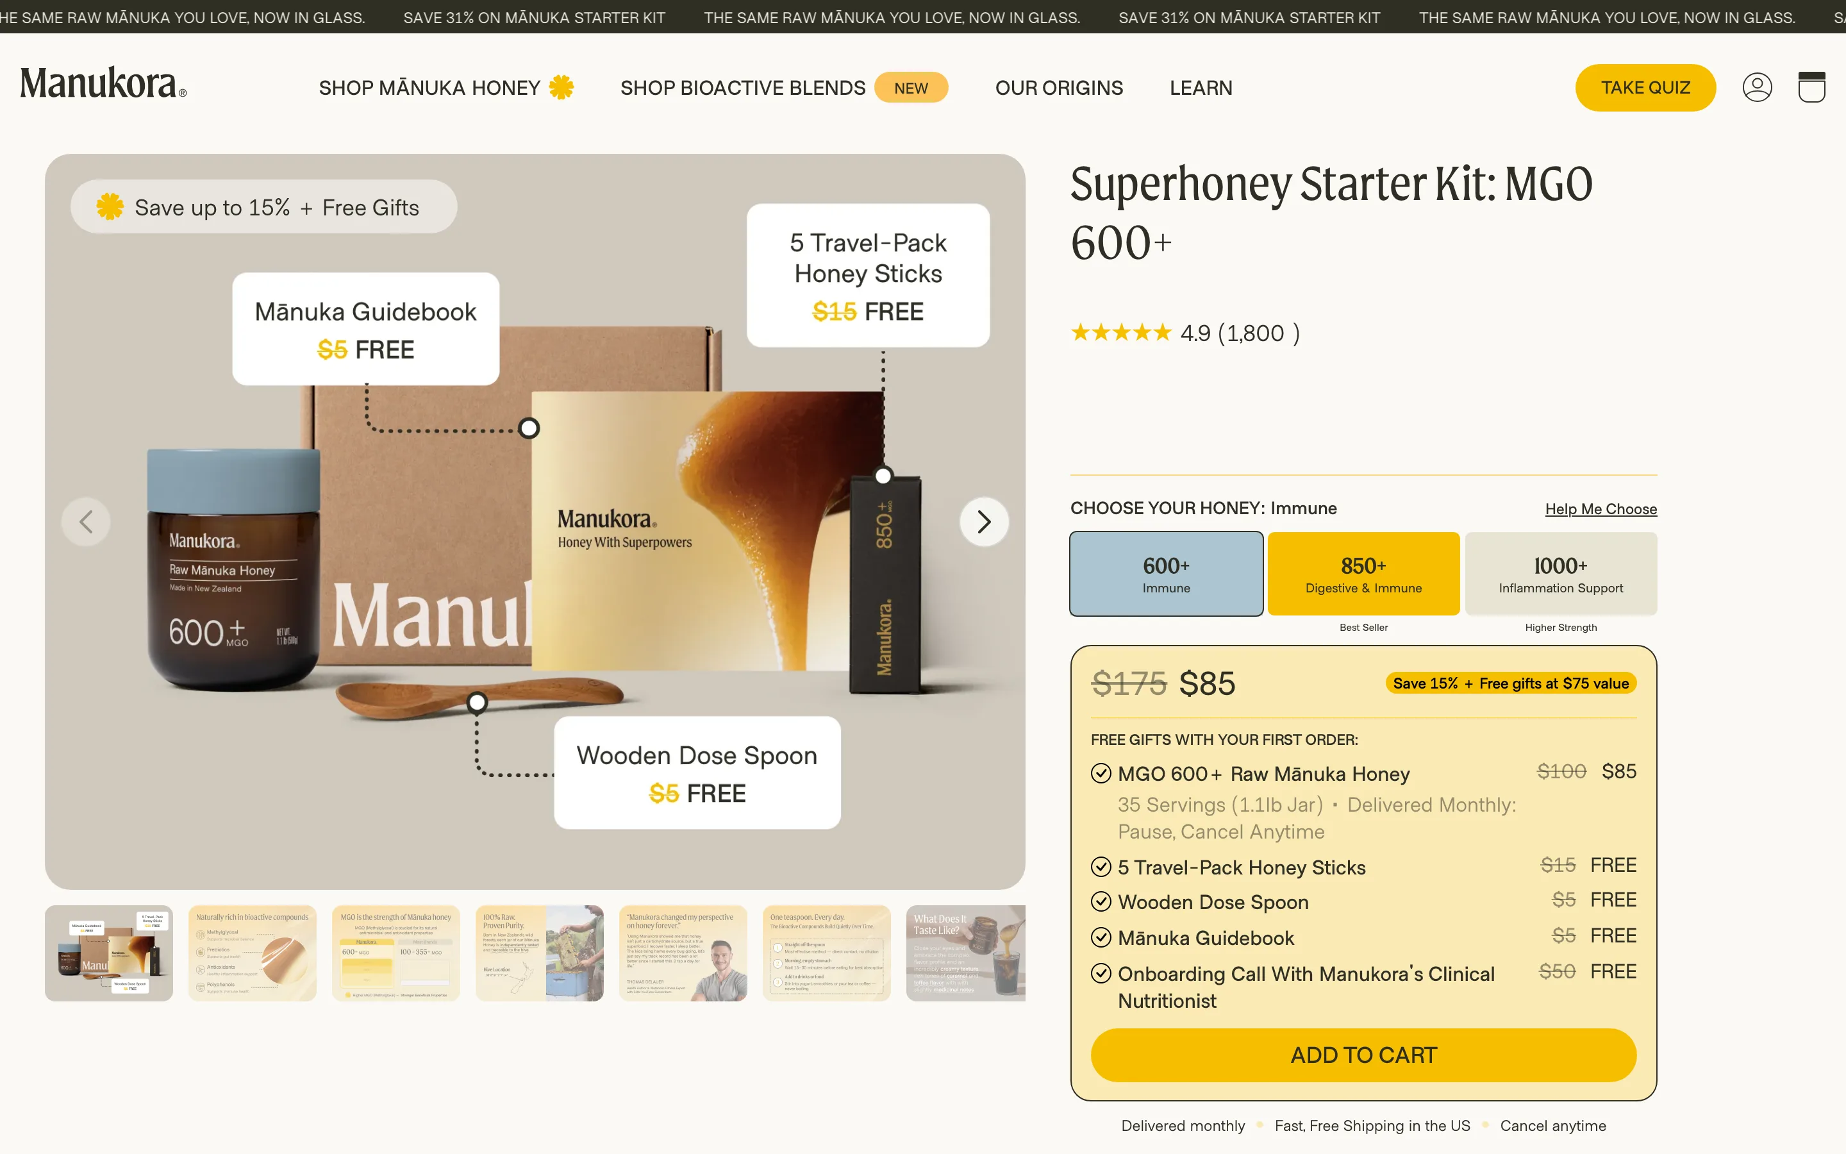Image resolution: width=1846 pixels, height=1154 pixels.
Task: Show the previous product image arrow
Action: tap(86, 522)
